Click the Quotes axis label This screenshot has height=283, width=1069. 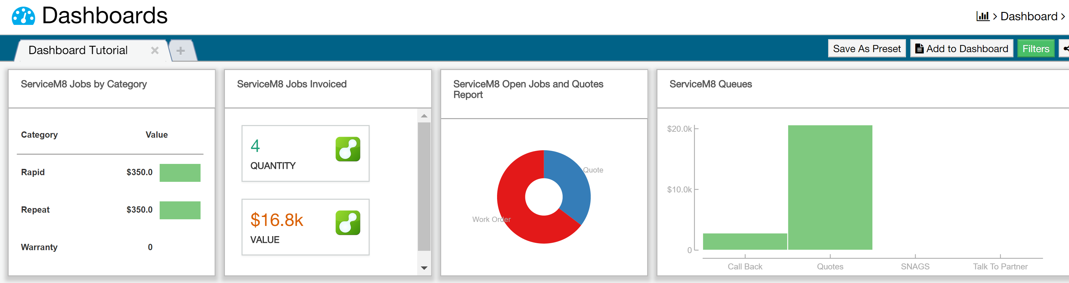tap(830, 267)
